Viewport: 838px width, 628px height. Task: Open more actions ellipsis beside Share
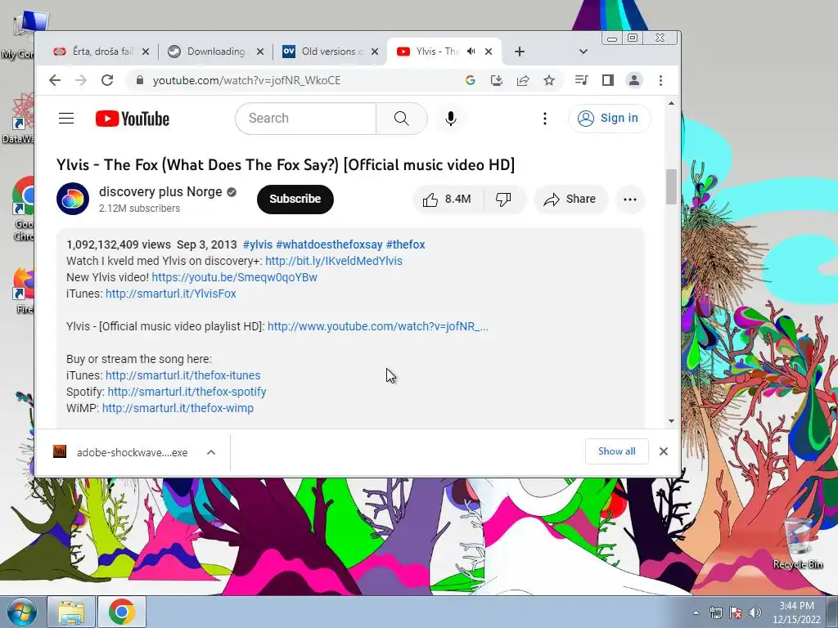[629, 200]
